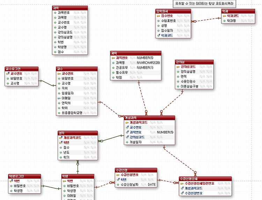Click the green bullet icon beside 수강신청날짜
The image size is (262, 200).
coord(118,185)
